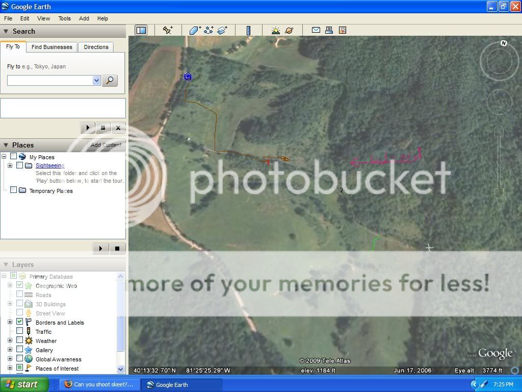Open the Fly to history dropdown
The height and width of the screenshot is (392, 522).
tap(96, 80)
